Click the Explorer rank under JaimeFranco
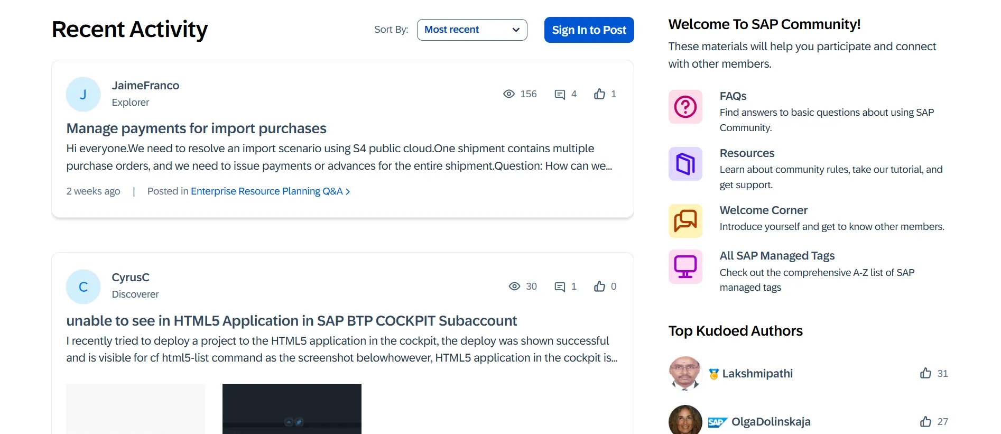The width and height of the screenshot is (1001, 434). click(131, 103)
